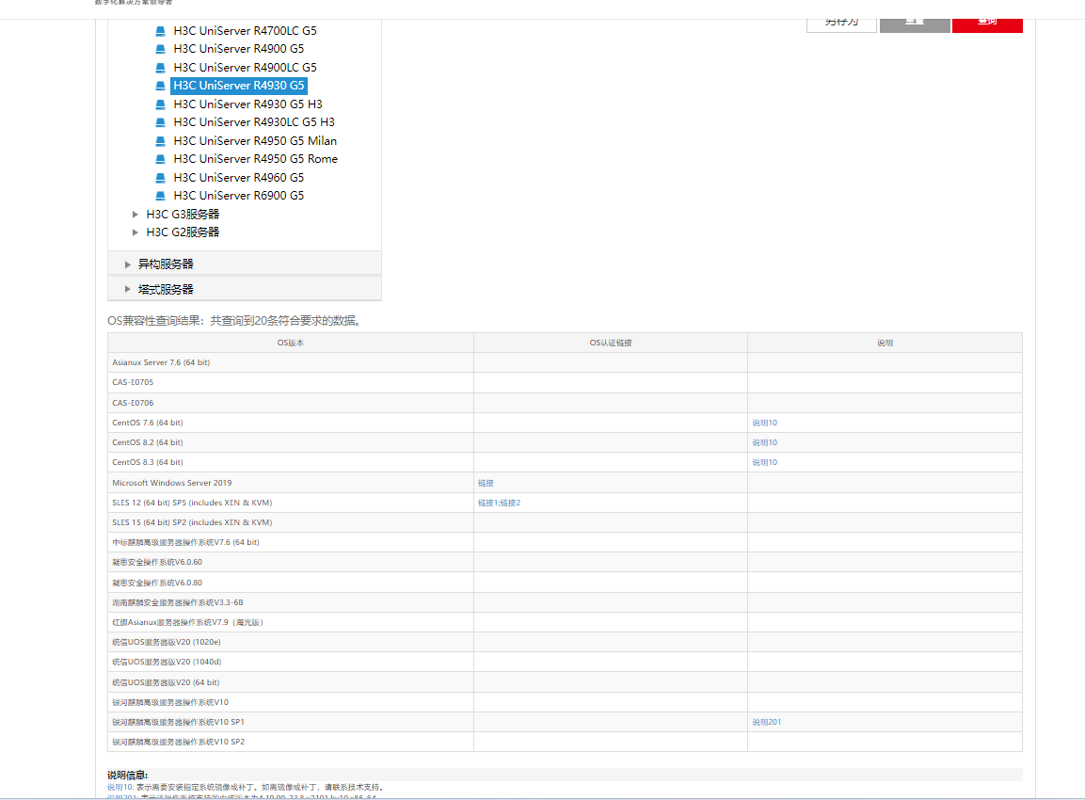Open 说明10 link in CentOS 7.6 row
Image resolution: width=1085 pixels, height=800 pixels.
(x=765, y=423)
